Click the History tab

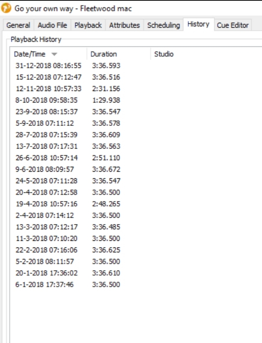198,24
